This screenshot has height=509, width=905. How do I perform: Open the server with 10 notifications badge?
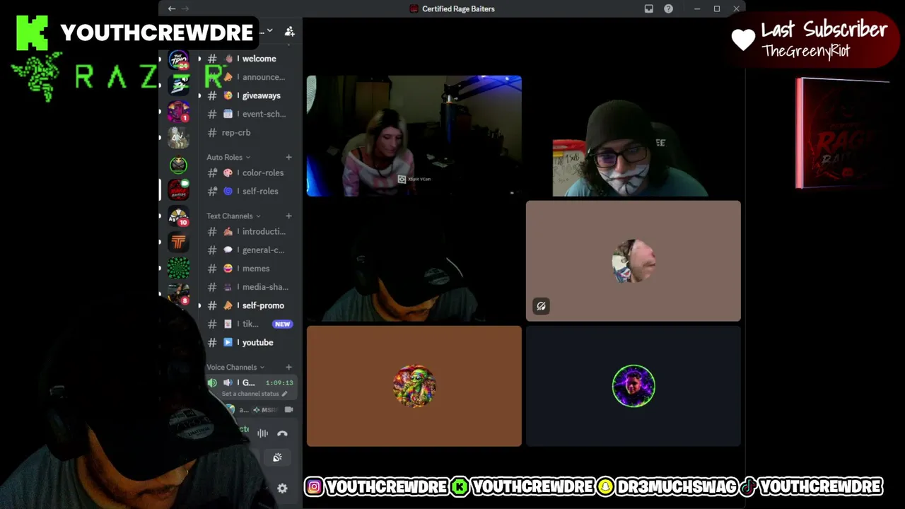coord(179,217)
